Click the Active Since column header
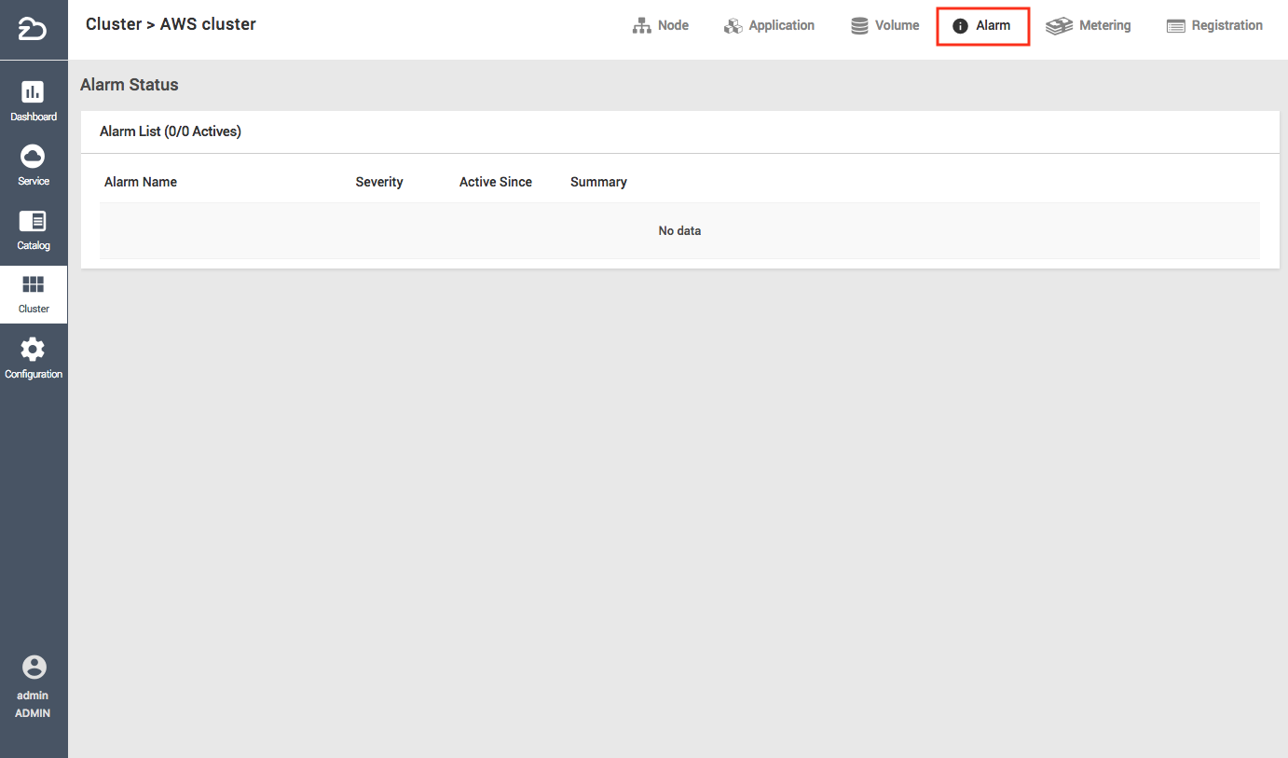 (496, 182)
